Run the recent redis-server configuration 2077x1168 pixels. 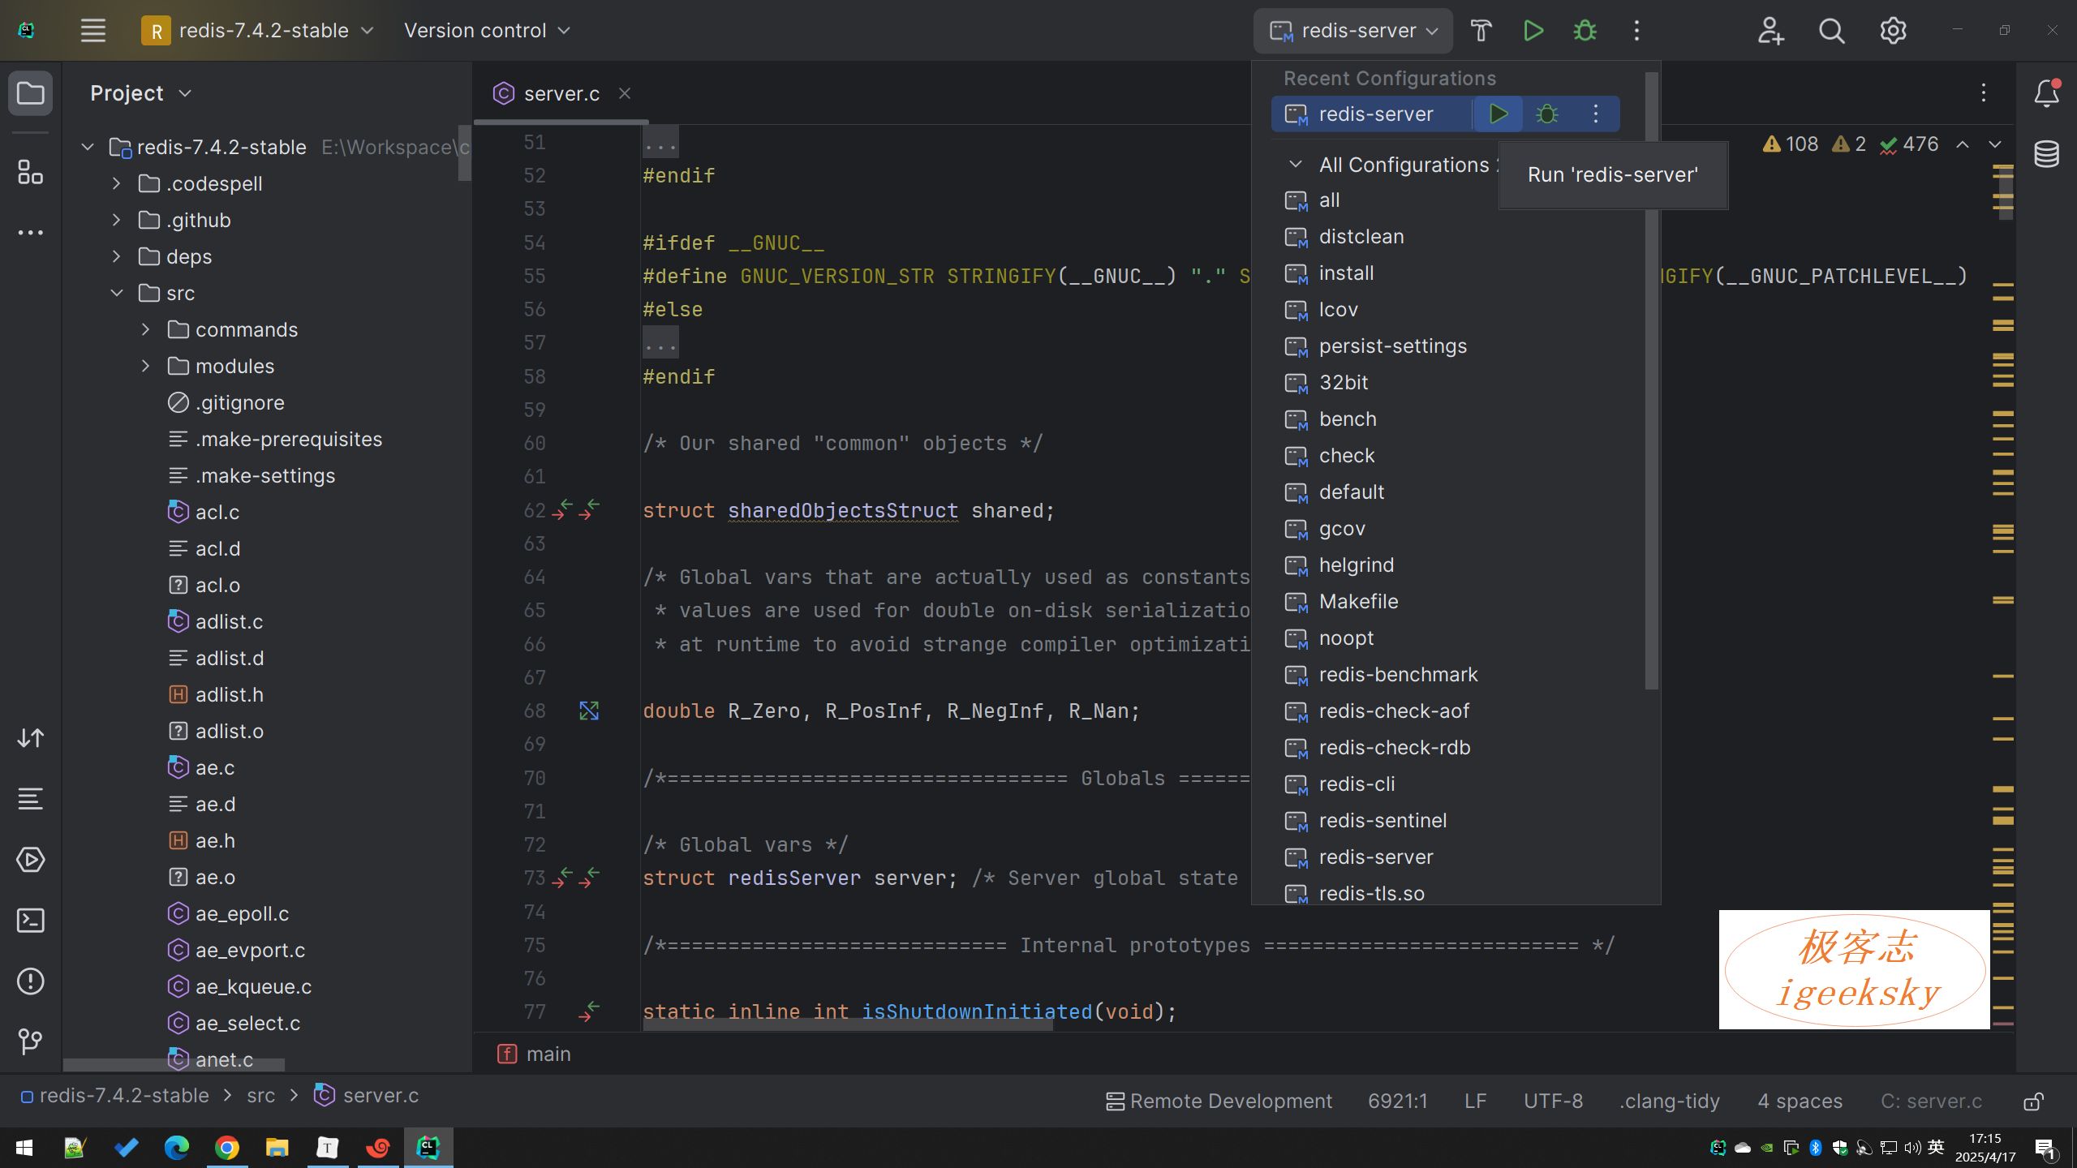coord(1498,114)
